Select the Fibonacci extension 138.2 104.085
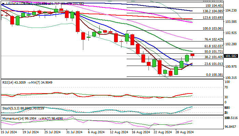 point(213,11)
